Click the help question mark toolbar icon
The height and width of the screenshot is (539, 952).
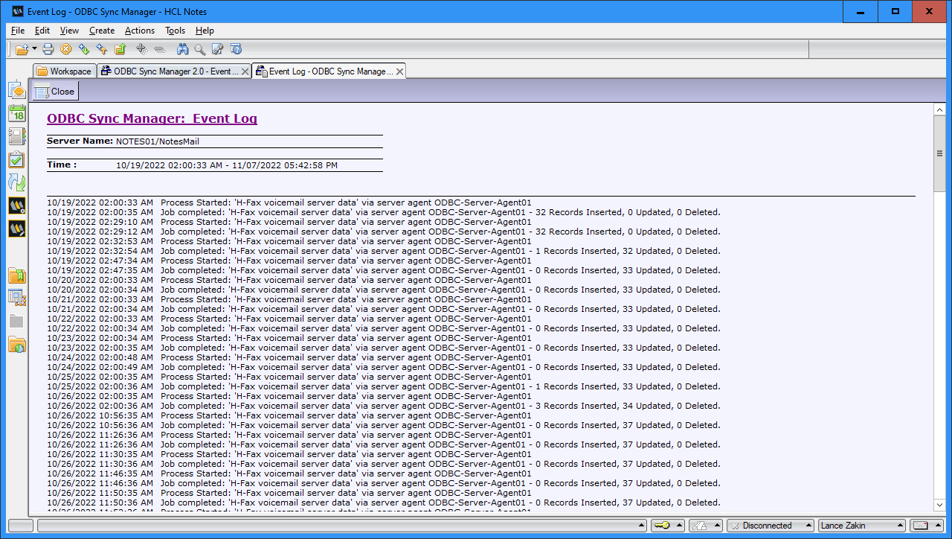(x=237, y=49)
